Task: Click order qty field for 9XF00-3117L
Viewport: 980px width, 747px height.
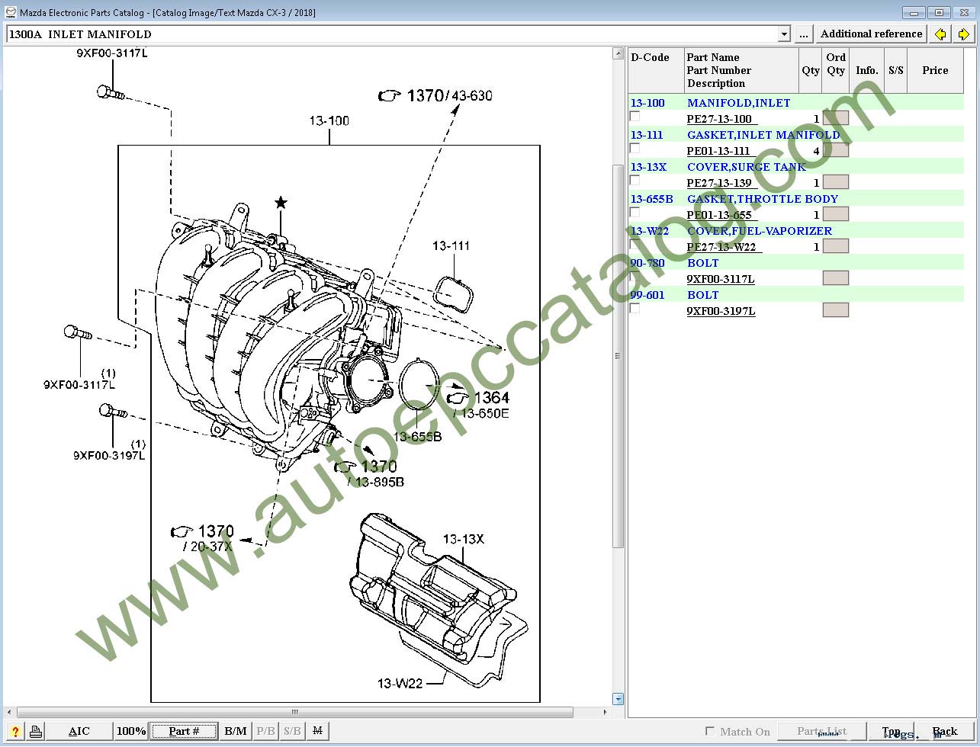Action: 836,278
